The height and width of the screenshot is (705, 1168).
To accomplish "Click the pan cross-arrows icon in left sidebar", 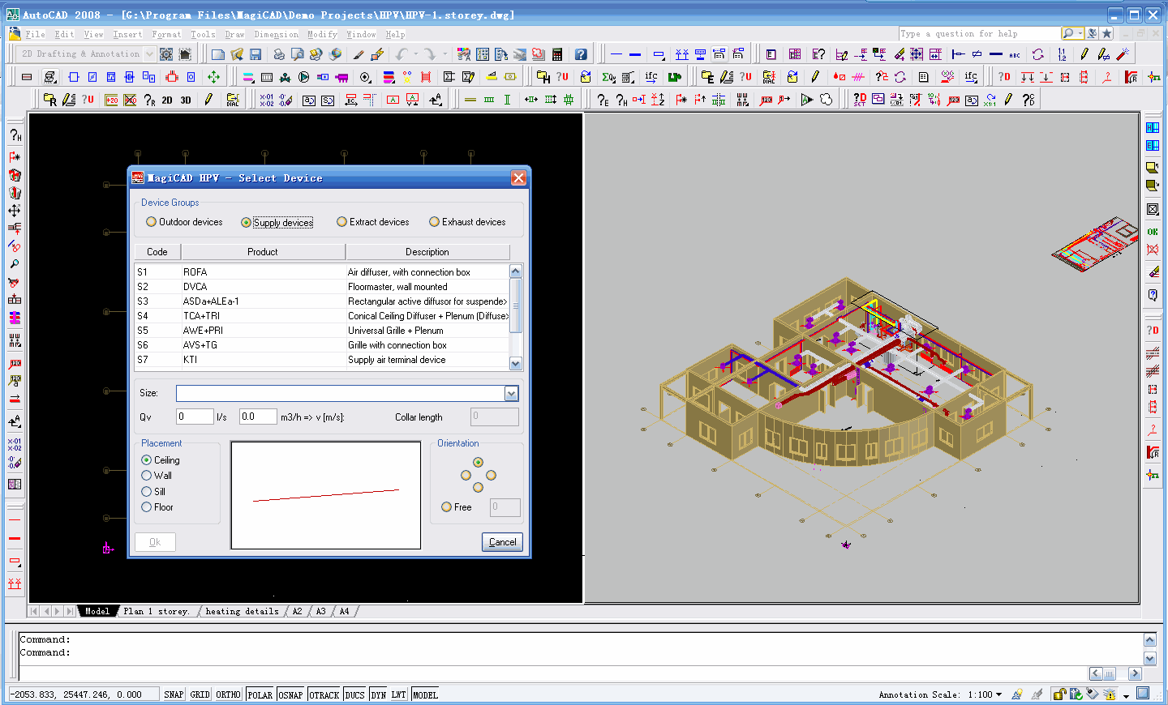I will coord(15,210).
